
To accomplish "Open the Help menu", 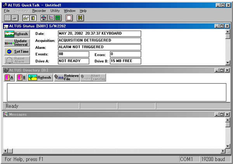I will (83, 11).
